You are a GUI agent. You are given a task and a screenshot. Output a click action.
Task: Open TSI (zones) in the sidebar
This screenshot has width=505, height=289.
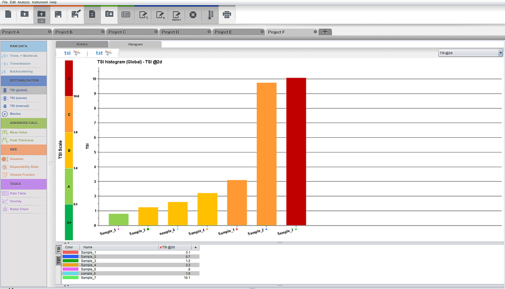point(18,98)
